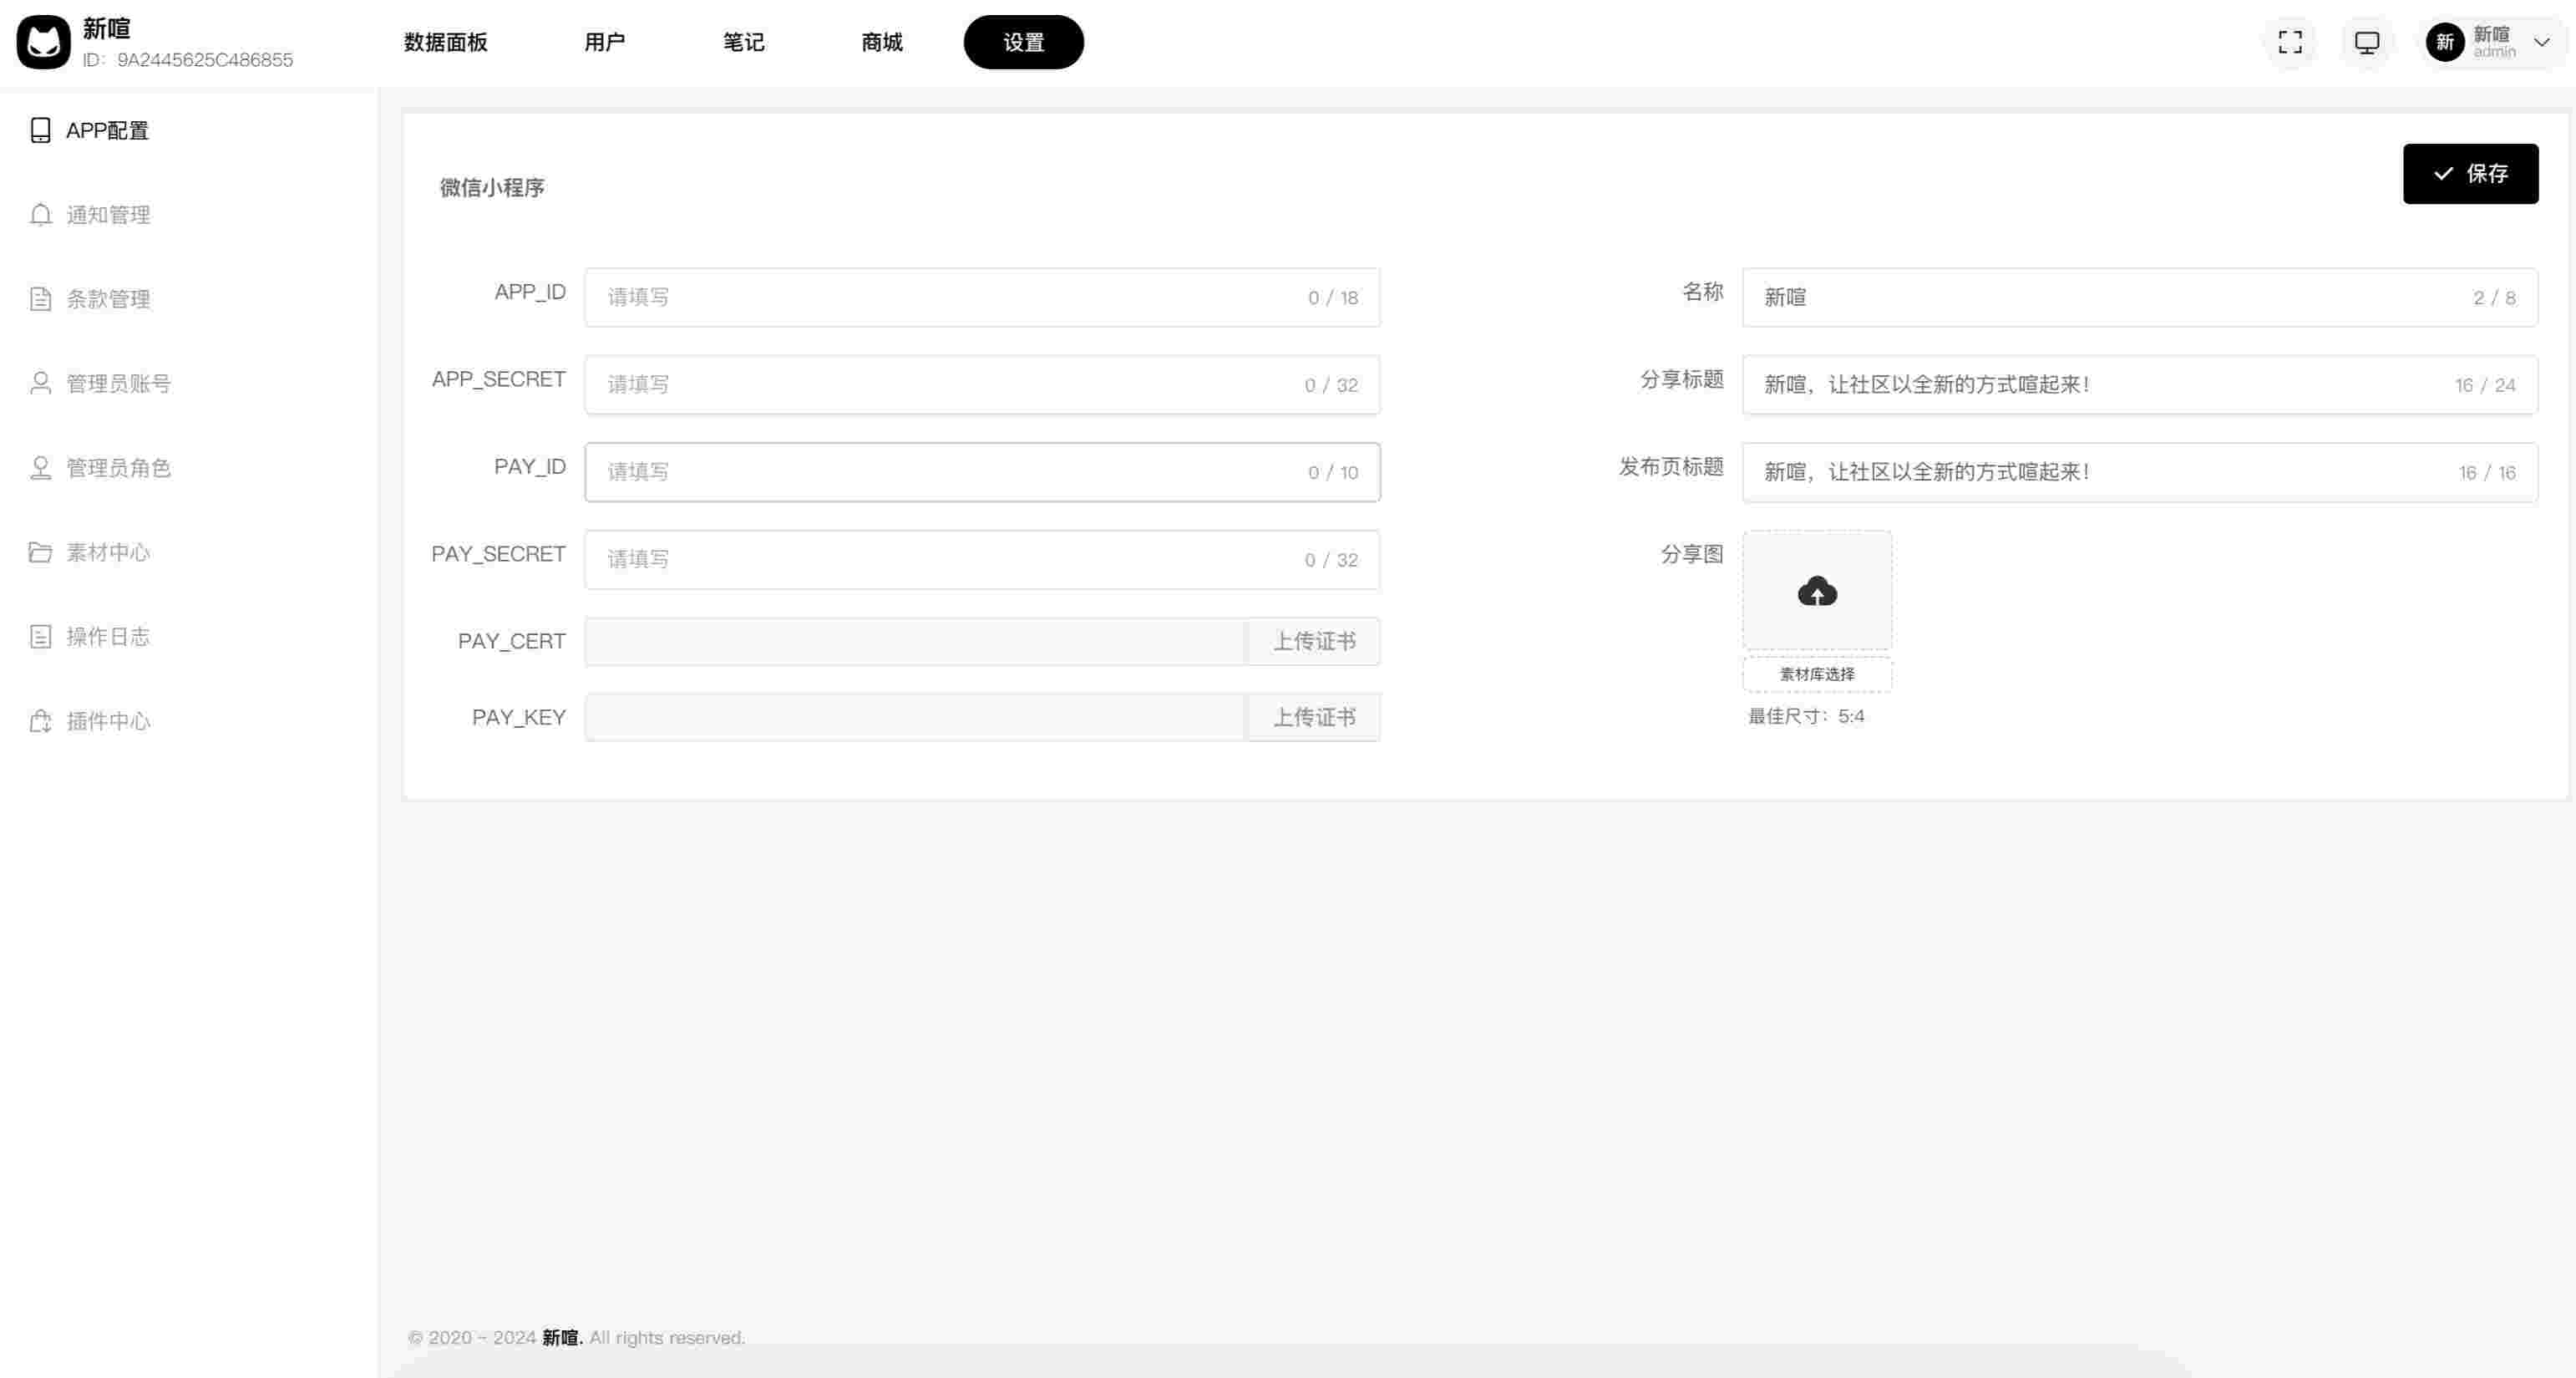
Task: Expand the admin user dropdown chevron
Action: click(2541, 42)
